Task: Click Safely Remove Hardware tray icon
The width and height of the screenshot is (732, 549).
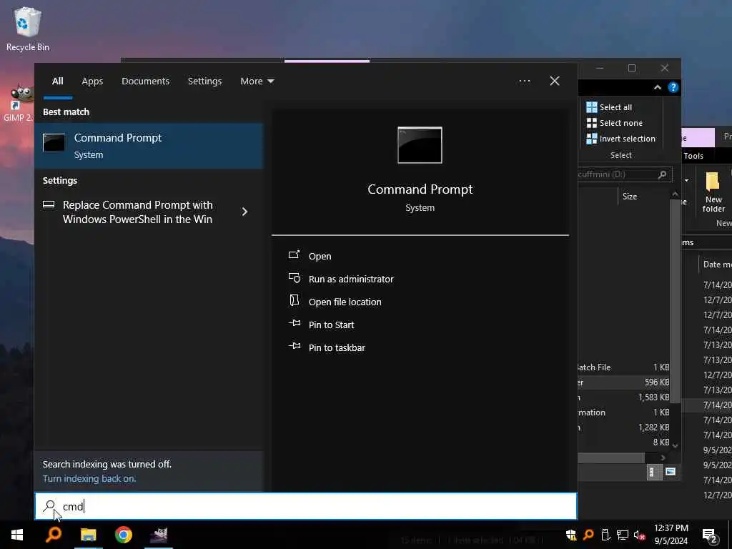Action: pos(605,535)
